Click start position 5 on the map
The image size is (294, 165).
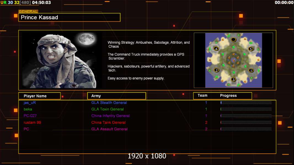pyautogui.click(x=251, y=49)
